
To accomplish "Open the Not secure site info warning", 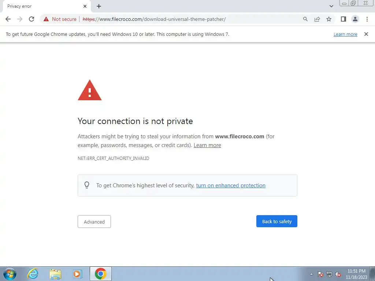I will tap(60, 19).
